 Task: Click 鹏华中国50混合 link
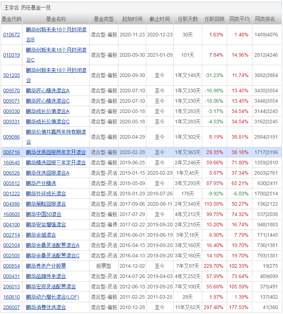[44, 214]
